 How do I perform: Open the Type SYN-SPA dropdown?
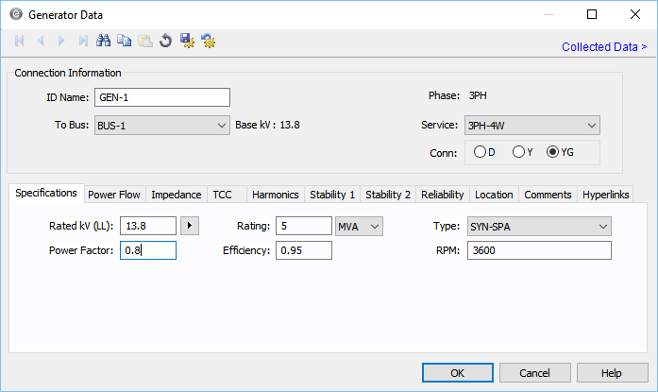click(x=602, y=226)
